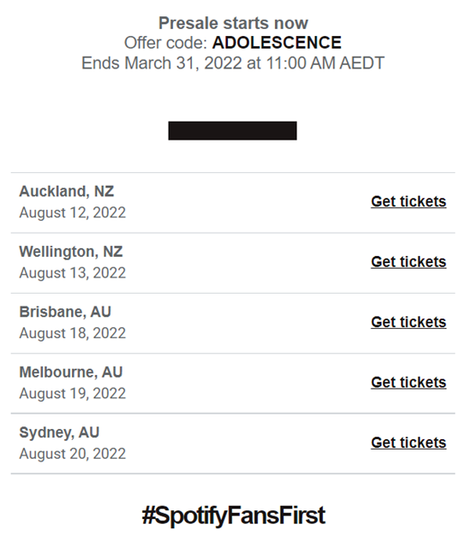The image size is (472, 548).
Task: Click the August 18, 2022 date
Action: pos(72,333)
